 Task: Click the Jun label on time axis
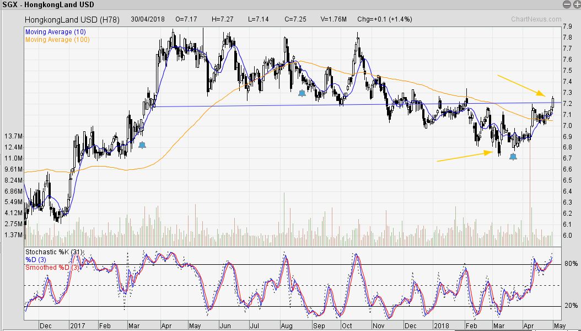[225, 326]
